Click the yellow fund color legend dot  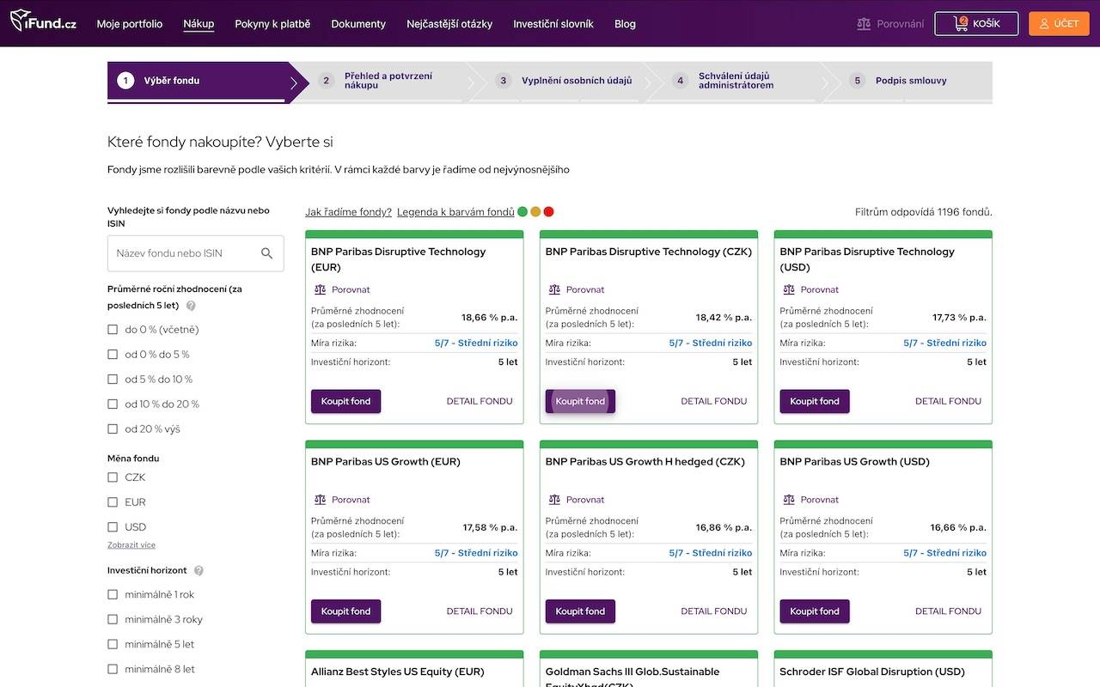click(535, 212)
